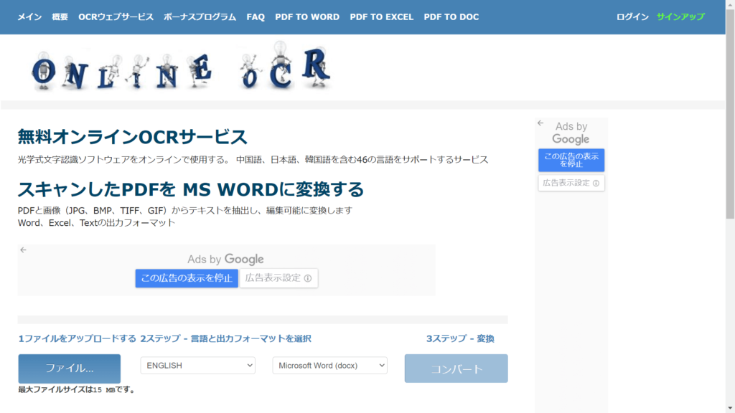
Task: Click the scrollbar down arrow
Action: tap(730, 408)
